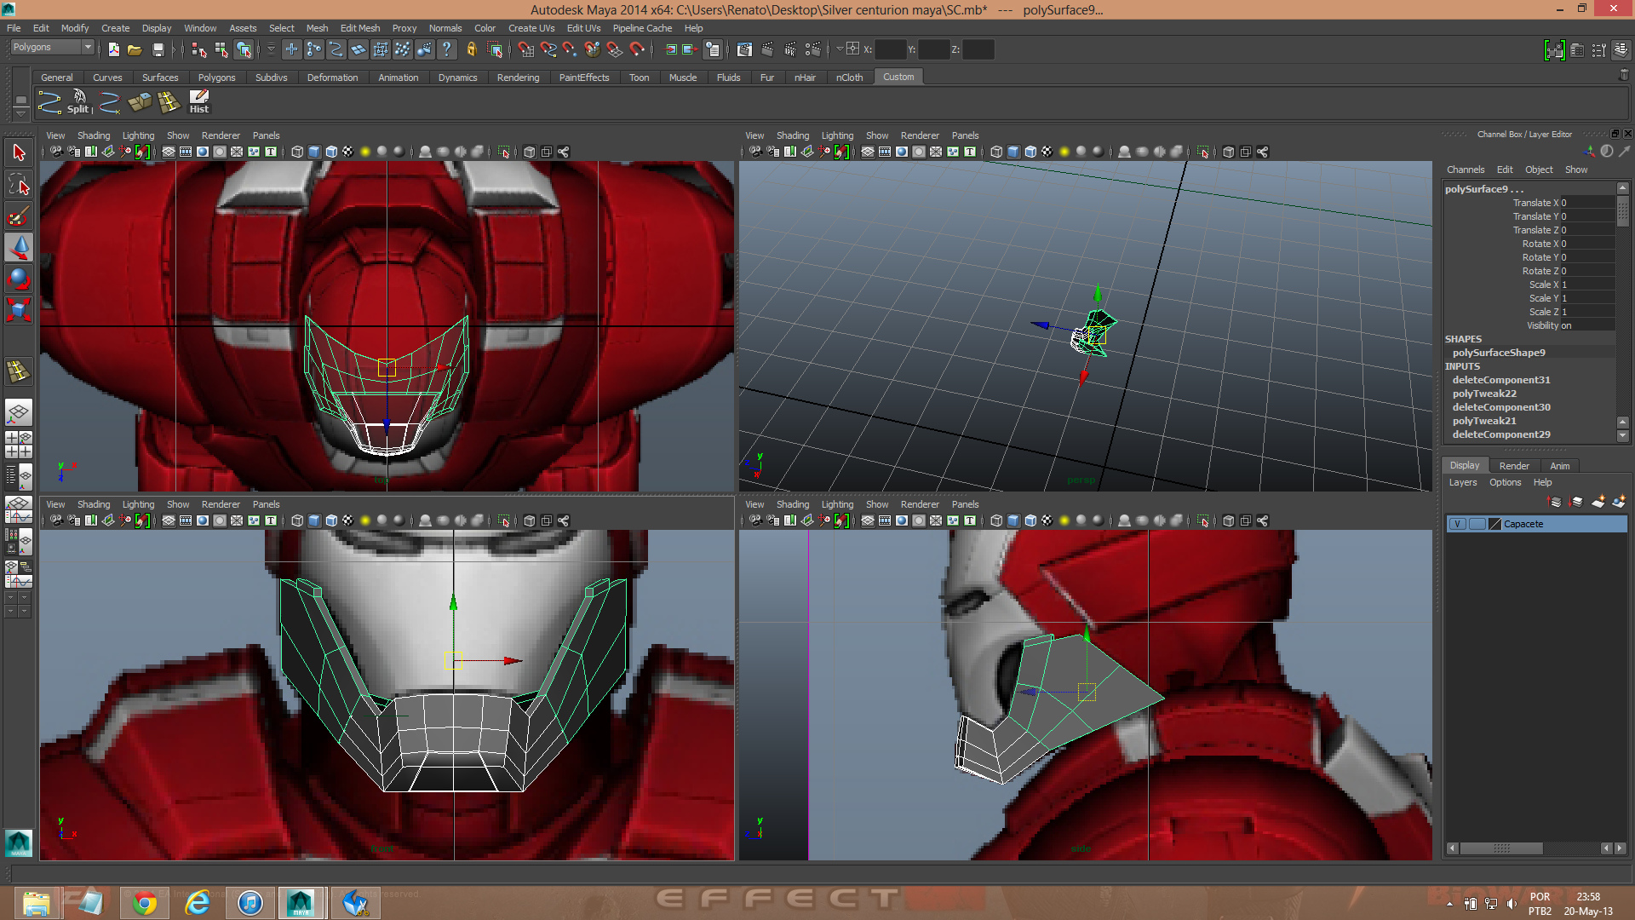The image size is (1635, 920).
Task: Select polySurfaceShape9 shape node
Action: 1499,353
